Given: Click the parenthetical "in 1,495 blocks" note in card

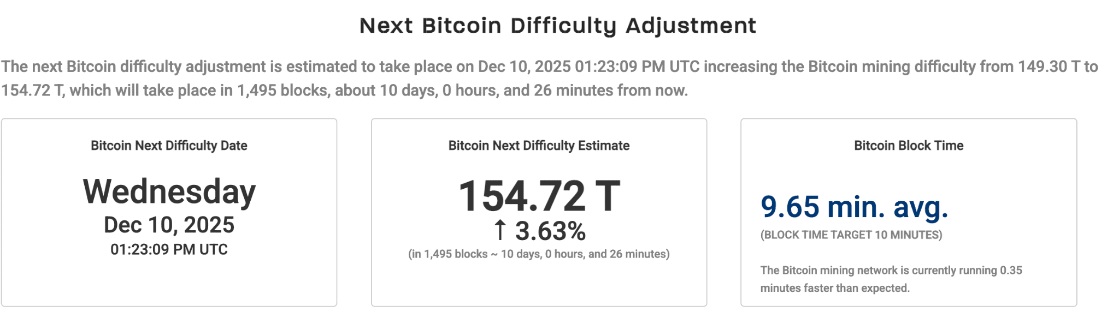Looking at the screenshot, I should (539, 254).
